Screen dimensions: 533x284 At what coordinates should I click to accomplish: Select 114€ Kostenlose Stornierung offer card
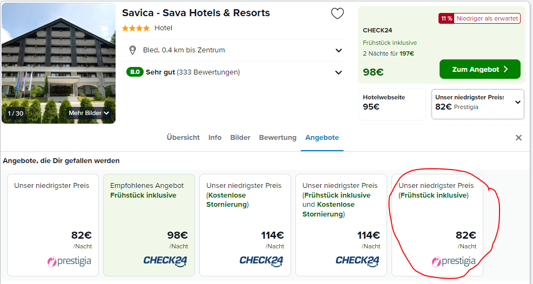pos(245,225)
